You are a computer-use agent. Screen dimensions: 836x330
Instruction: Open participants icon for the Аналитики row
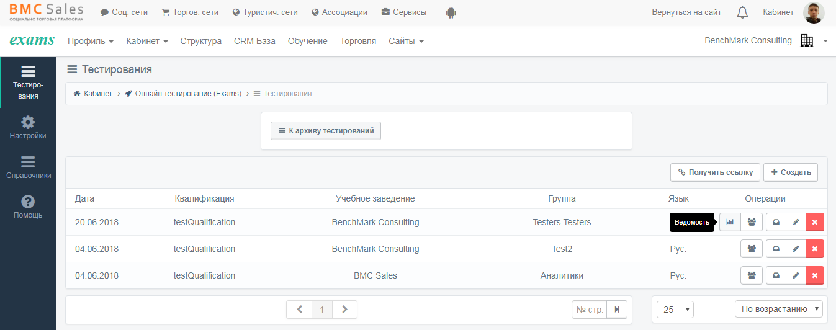752,275
